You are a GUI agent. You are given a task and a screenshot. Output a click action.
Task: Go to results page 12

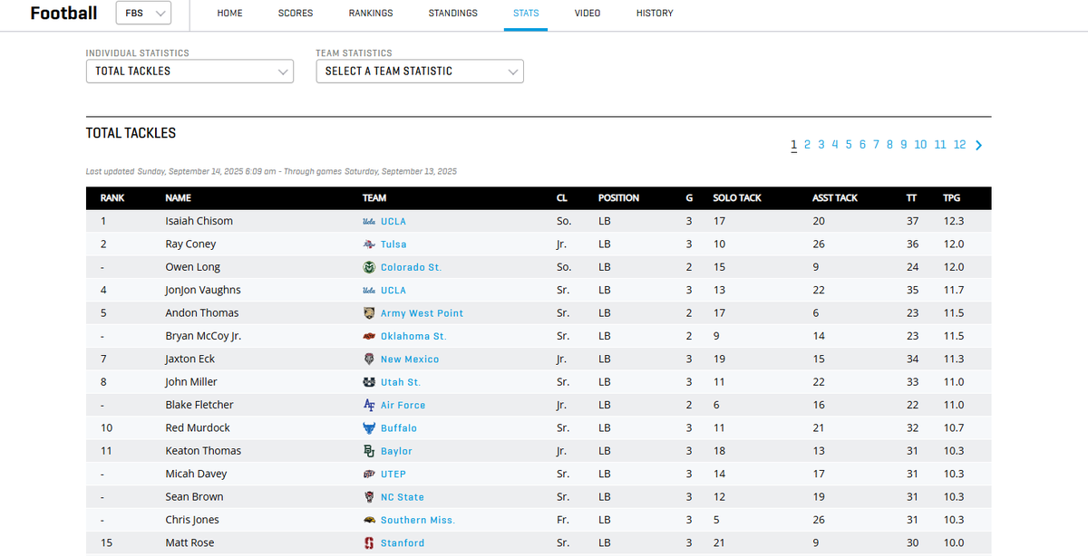click(x=960, y=145)
